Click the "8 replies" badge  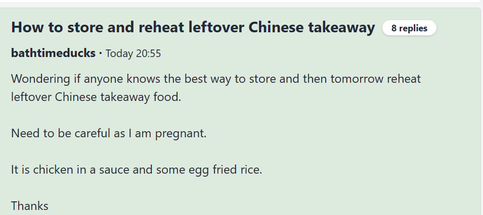409,28
